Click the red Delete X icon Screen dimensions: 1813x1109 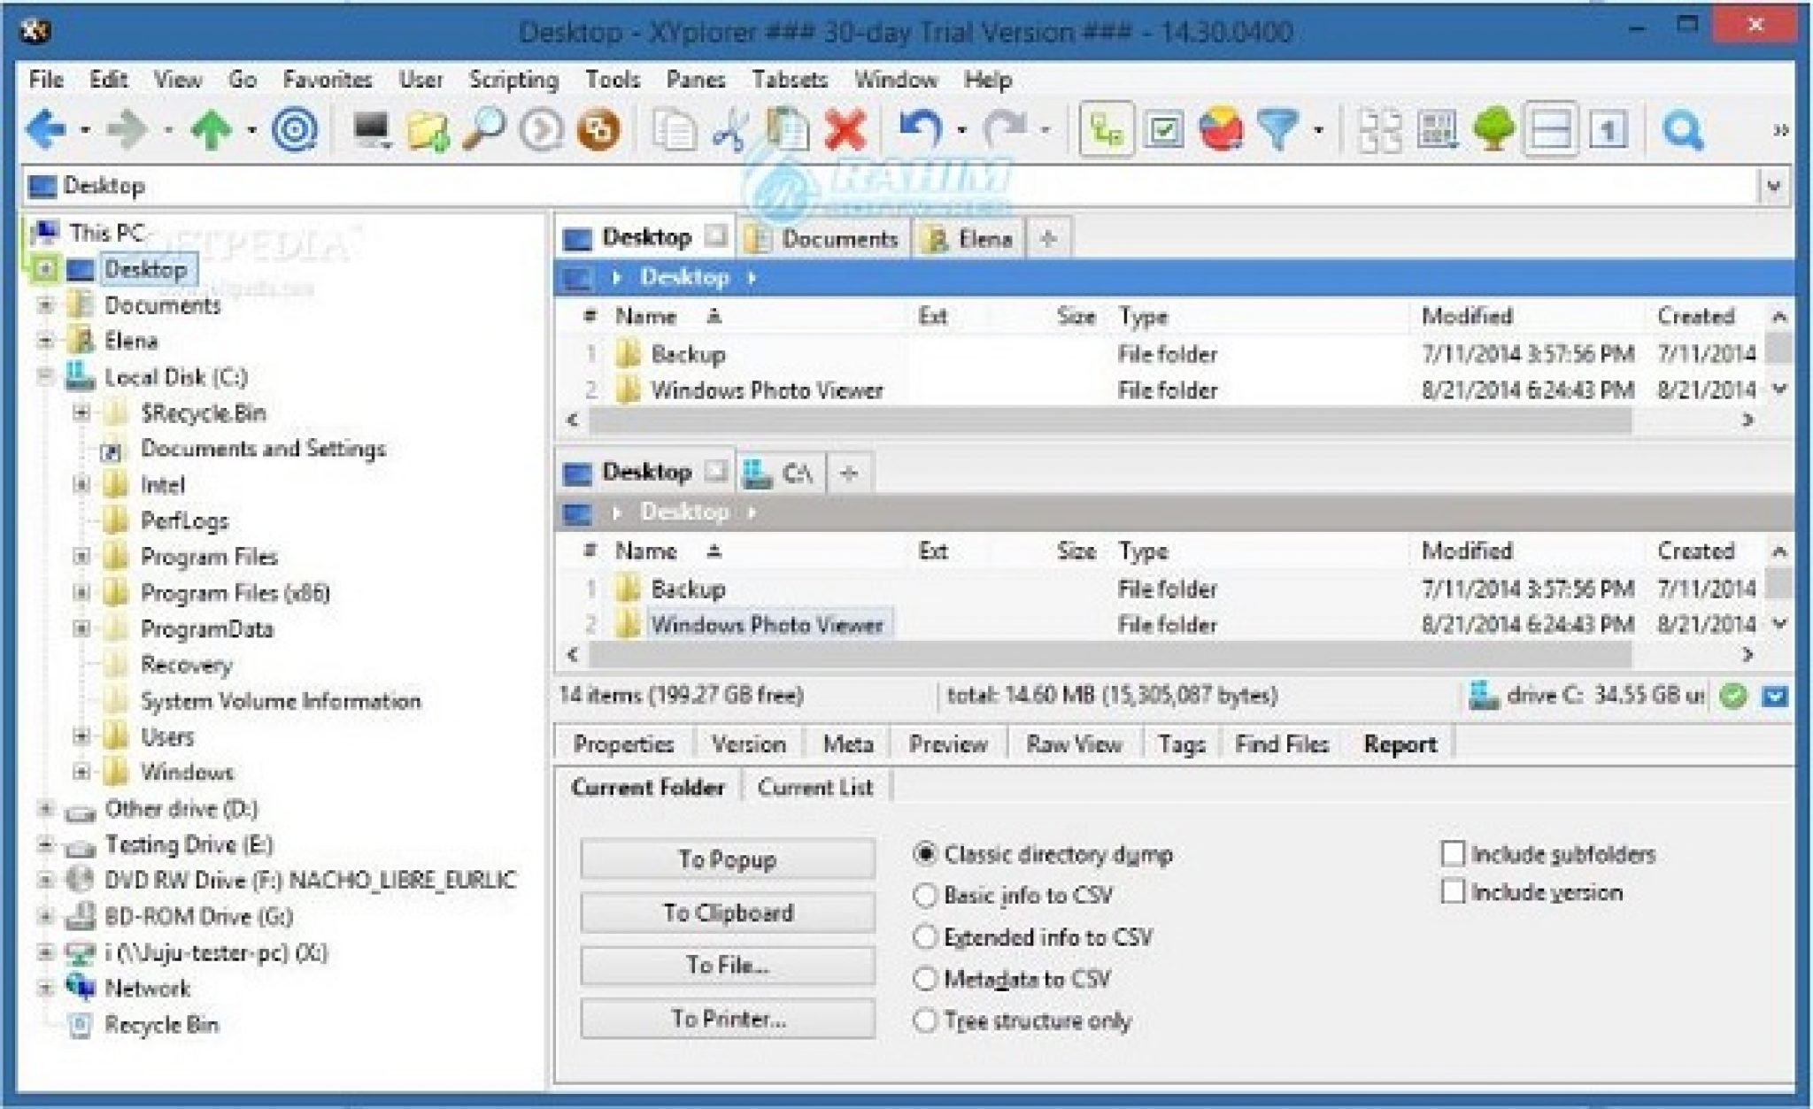[x=845, y=130]
